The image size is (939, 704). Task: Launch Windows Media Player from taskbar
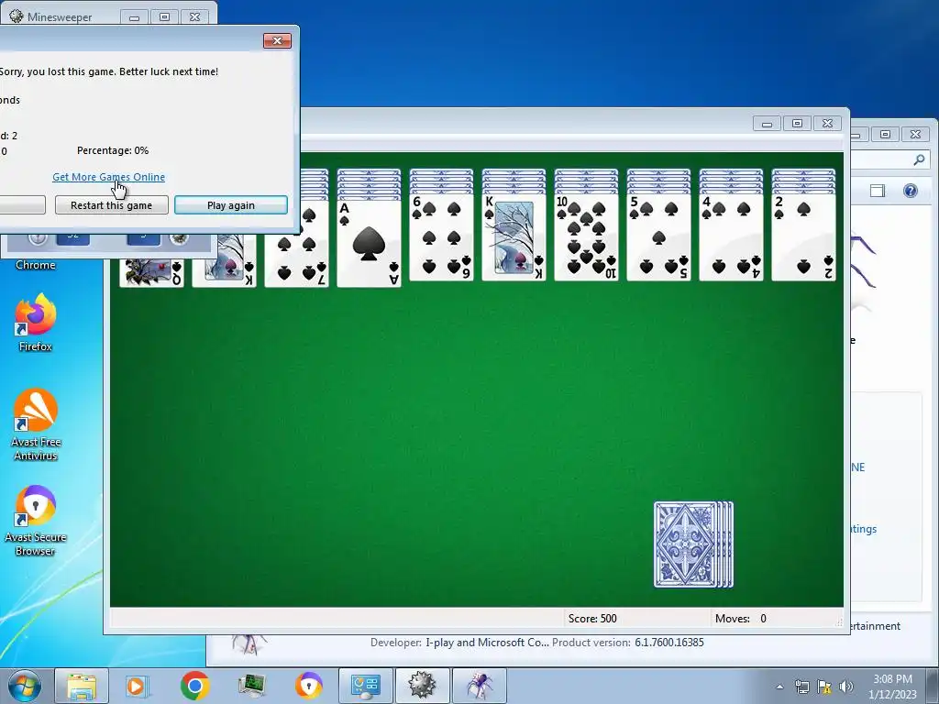[x=138, y=686]
